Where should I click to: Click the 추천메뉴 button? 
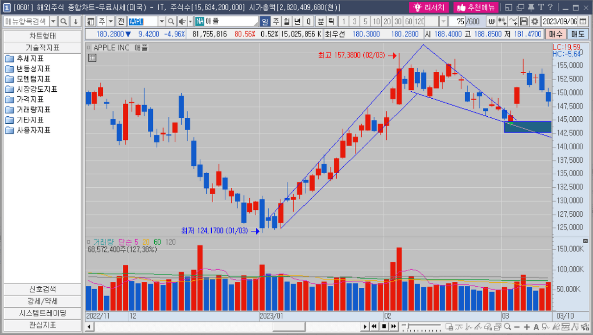click(x=475, y=7)
